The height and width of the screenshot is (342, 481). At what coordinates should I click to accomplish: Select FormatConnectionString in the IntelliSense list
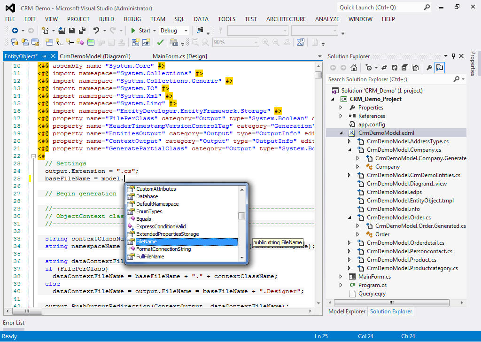163,249
